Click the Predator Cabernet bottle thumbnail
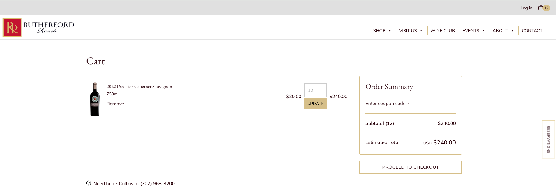The height and width of the screenshot is (193, 556). click(95, 99)
